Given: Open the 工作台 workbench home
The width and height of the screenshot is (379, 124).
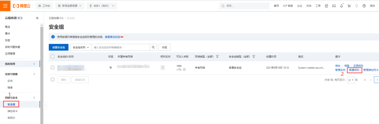Looking at the screenshot, I should point(44,6).
